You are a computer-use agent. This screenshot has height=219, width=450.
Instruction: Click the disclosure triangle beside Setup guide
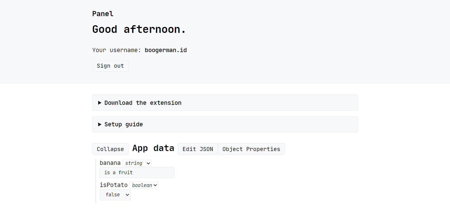click(99, 124)
